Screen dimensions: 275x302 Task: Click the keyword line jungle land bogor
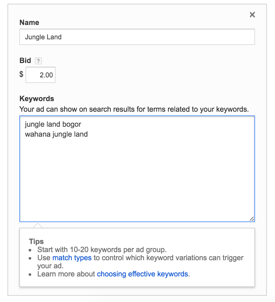52,124
